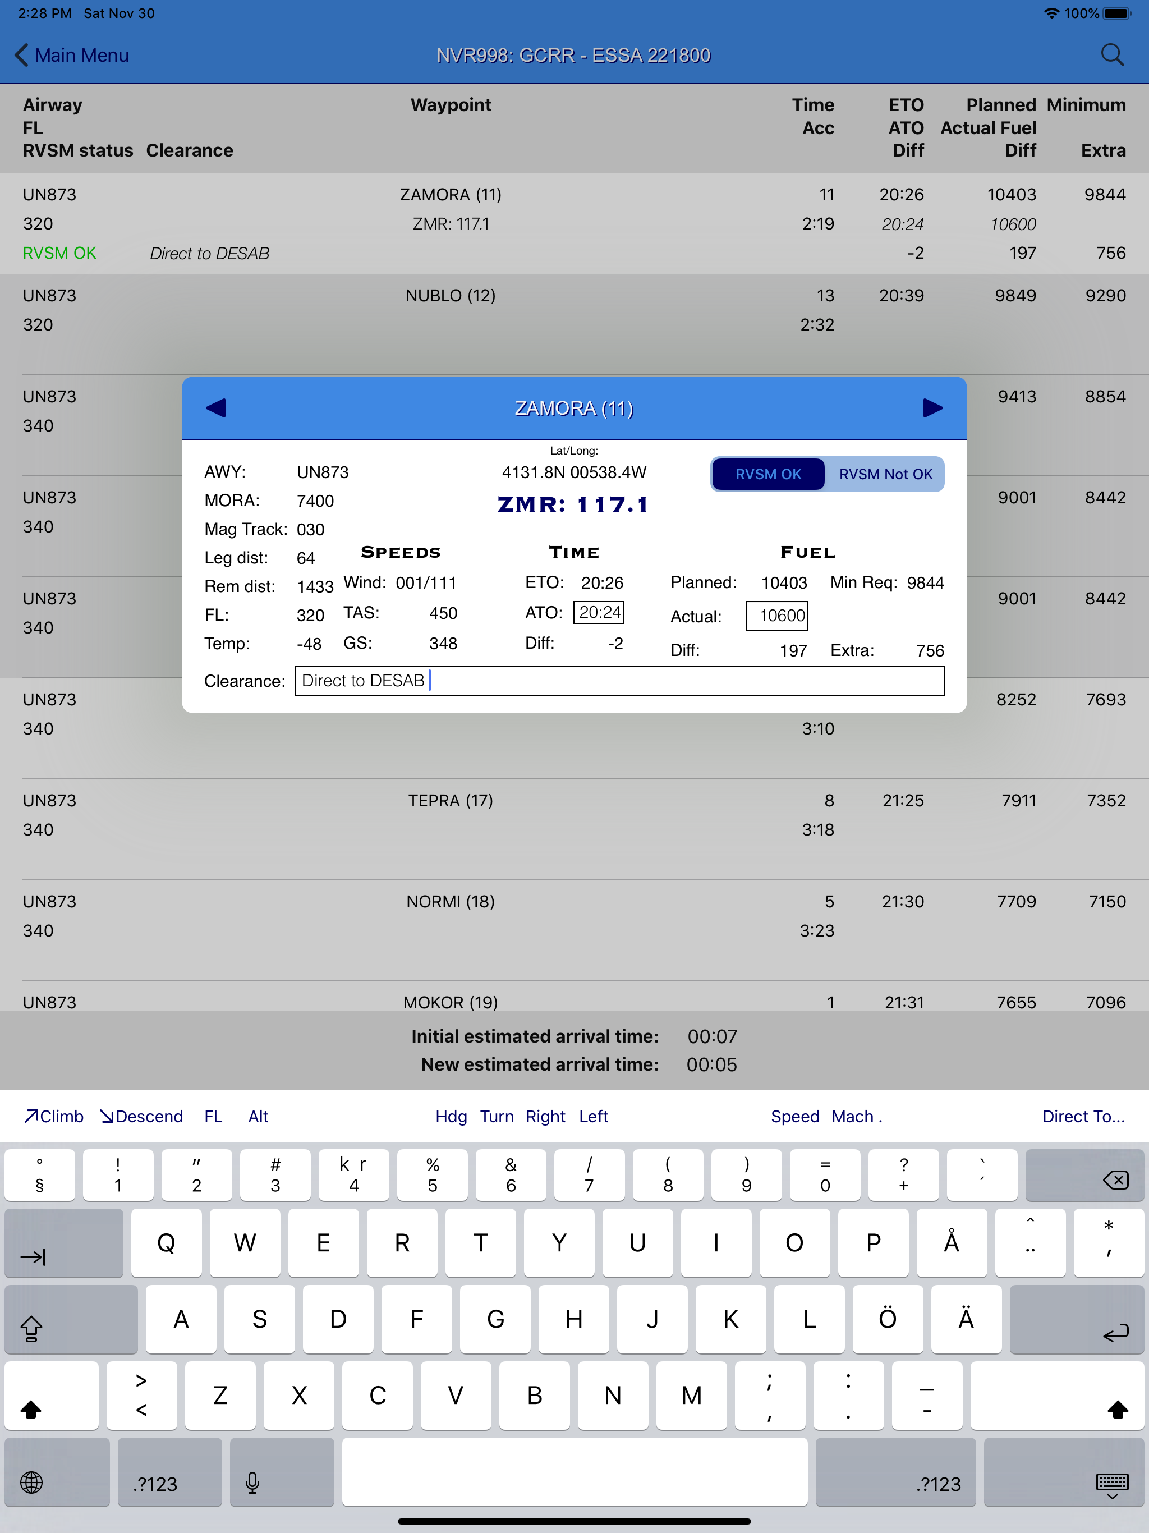Click the Speed command
1149x1533 pixels.
point(796,1116)
